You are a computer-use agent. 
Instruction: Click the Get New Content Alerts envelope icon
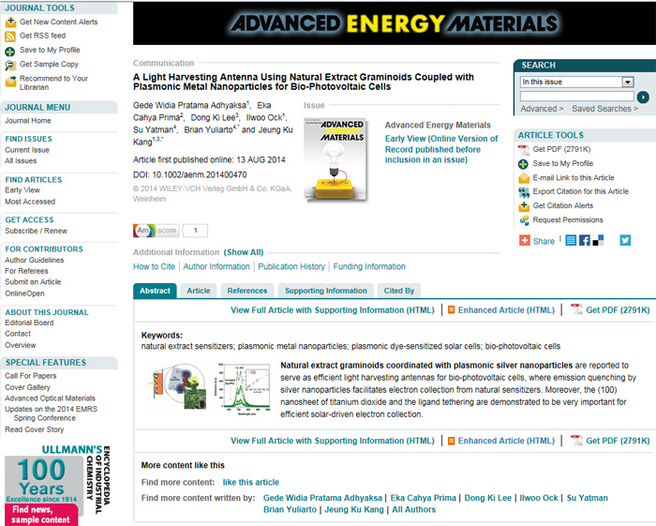click(x=10, y=22)
